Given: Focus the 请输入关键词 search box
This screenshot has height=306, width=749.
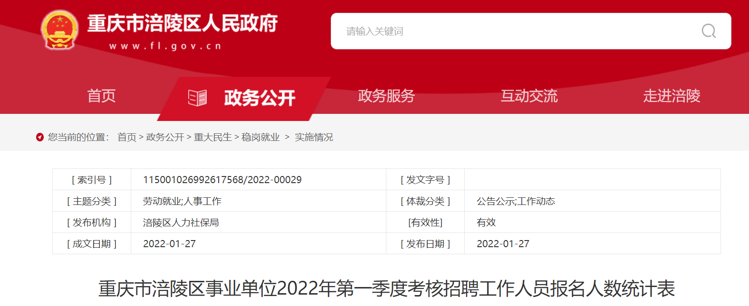Looking at the screenshot, I should 531,31.
